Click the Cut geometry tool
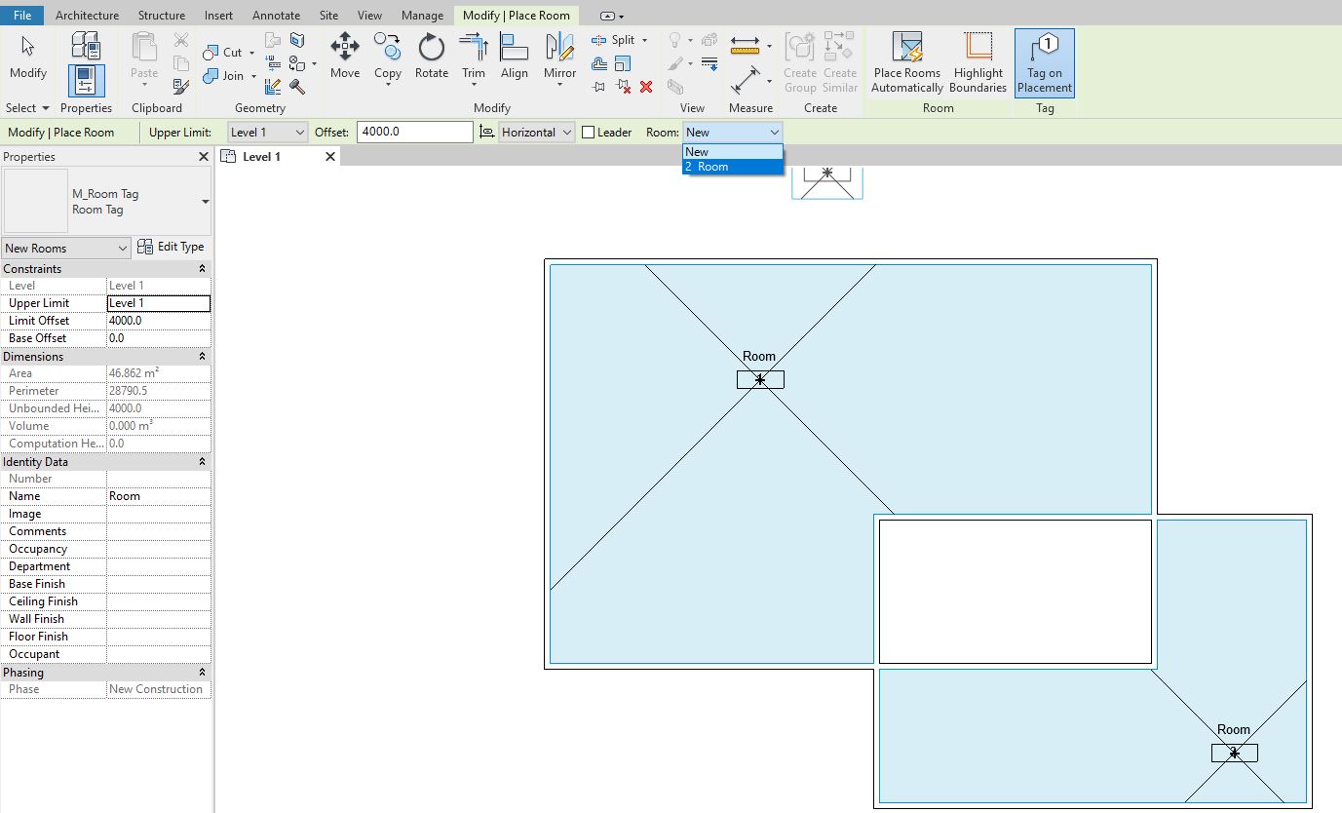Viewport: 1342px width, 813px height. 223,53
